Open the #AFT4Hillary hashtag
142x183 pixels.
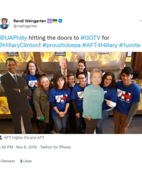point(100,45)
